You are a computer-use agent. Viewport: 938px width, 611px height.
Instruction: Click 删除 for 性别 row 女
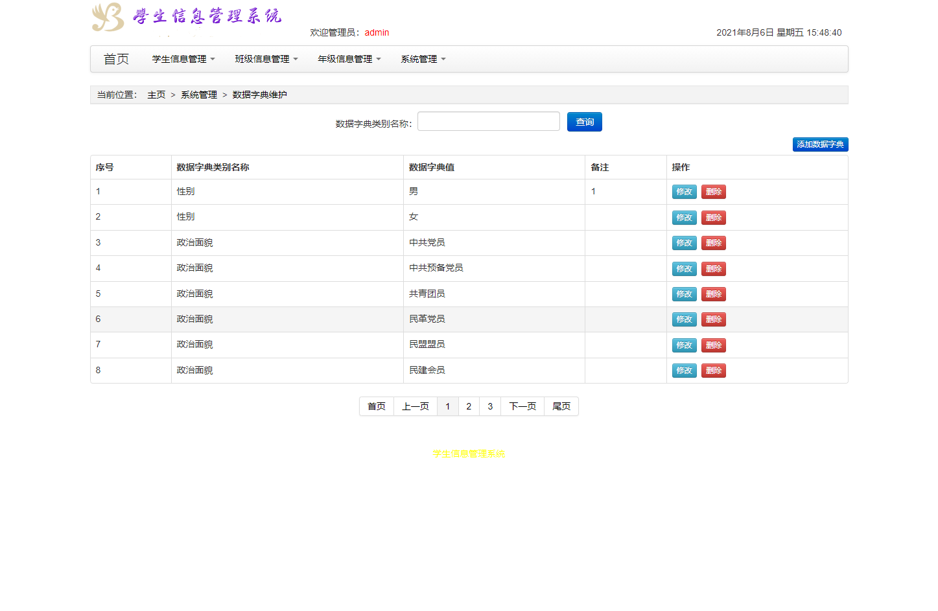click(x=713, y=217)
